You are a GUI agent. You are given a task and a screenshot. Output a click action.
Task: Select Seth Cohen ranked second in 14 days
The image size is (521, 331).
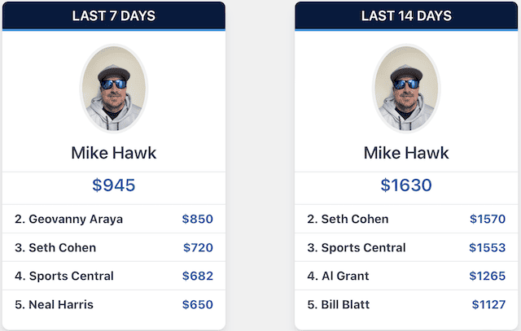pyautogui.click(x=406, y=219)
